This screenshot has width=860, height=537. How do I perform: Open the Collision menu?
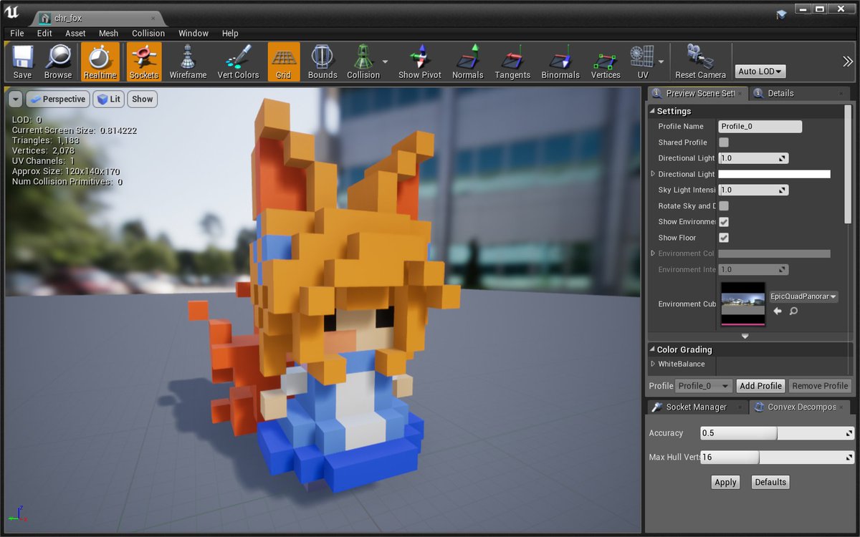(148, 33)
